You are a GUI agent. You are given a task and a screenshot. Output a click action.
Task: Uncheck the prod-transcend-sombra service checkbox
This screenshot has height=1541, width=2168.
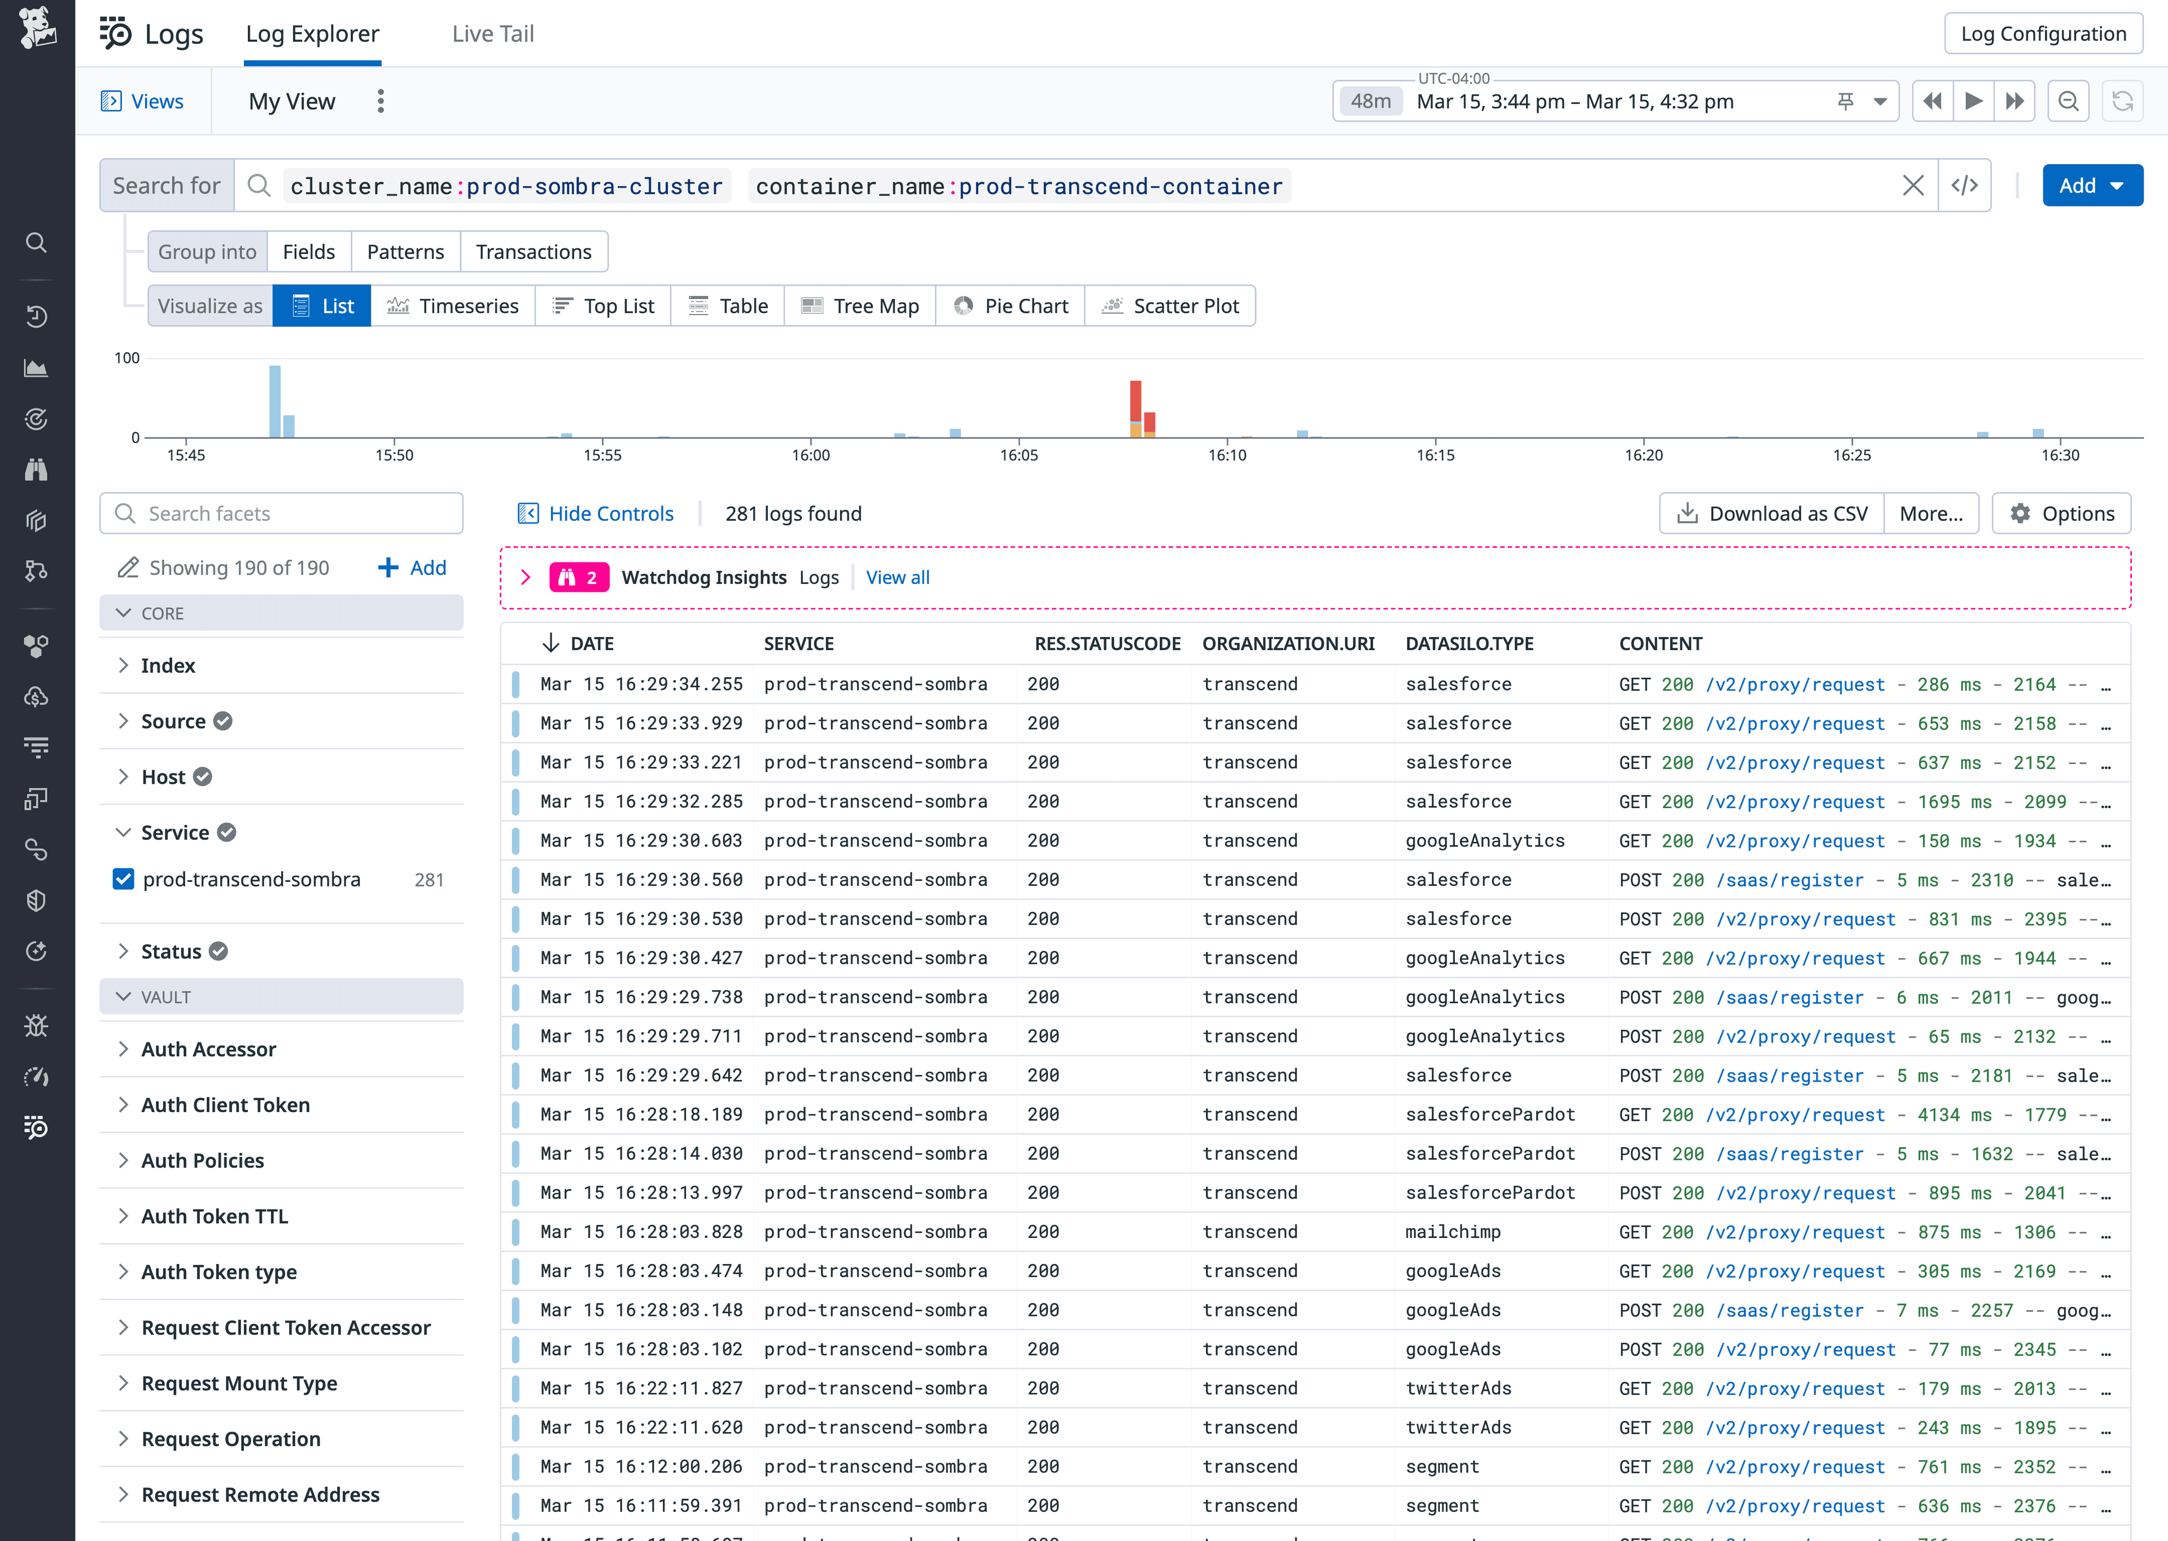[x=124, y=880]
